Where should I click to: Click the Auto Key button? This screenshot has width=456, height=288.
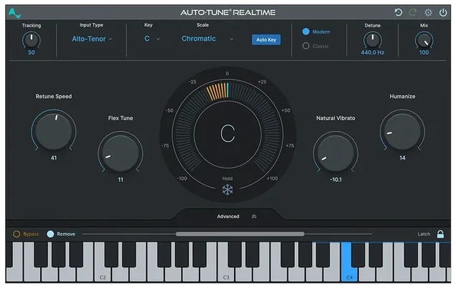tap(266, 39)
